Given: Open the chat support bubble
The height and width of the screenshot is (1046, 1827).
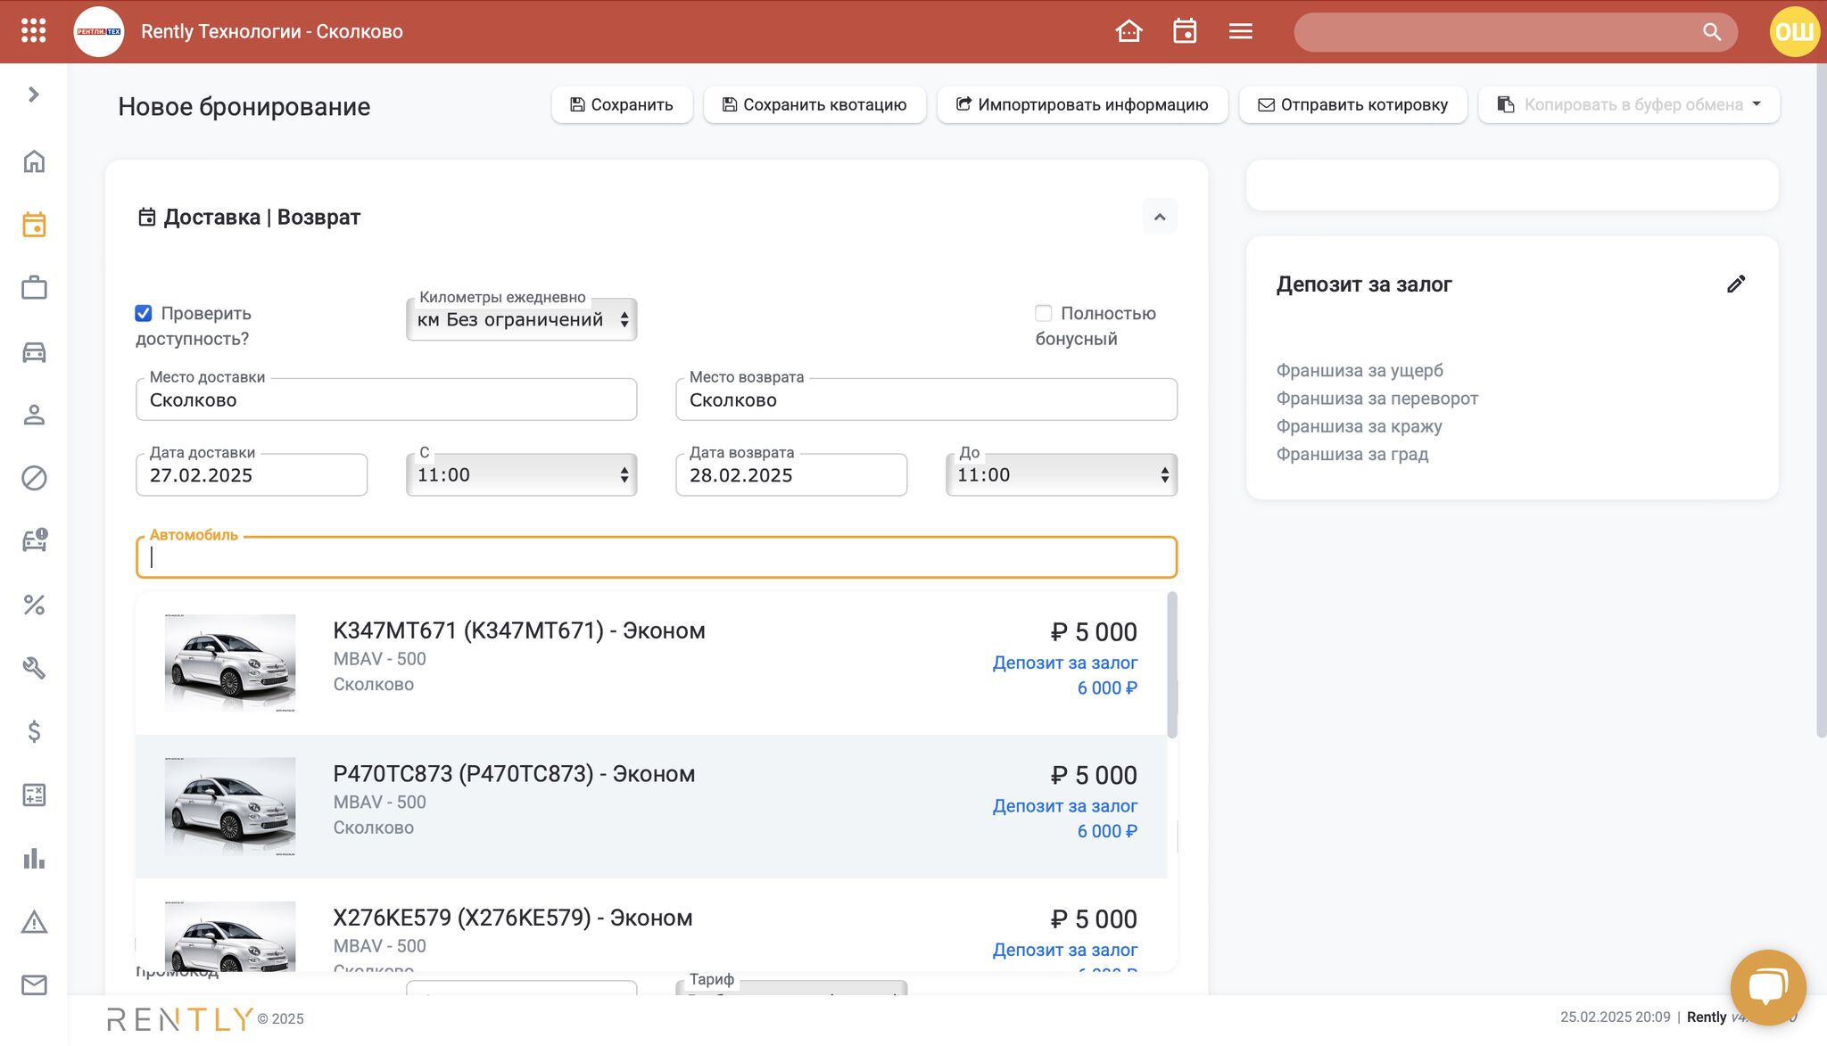Looking at the screenshot, I should 1767,986.
